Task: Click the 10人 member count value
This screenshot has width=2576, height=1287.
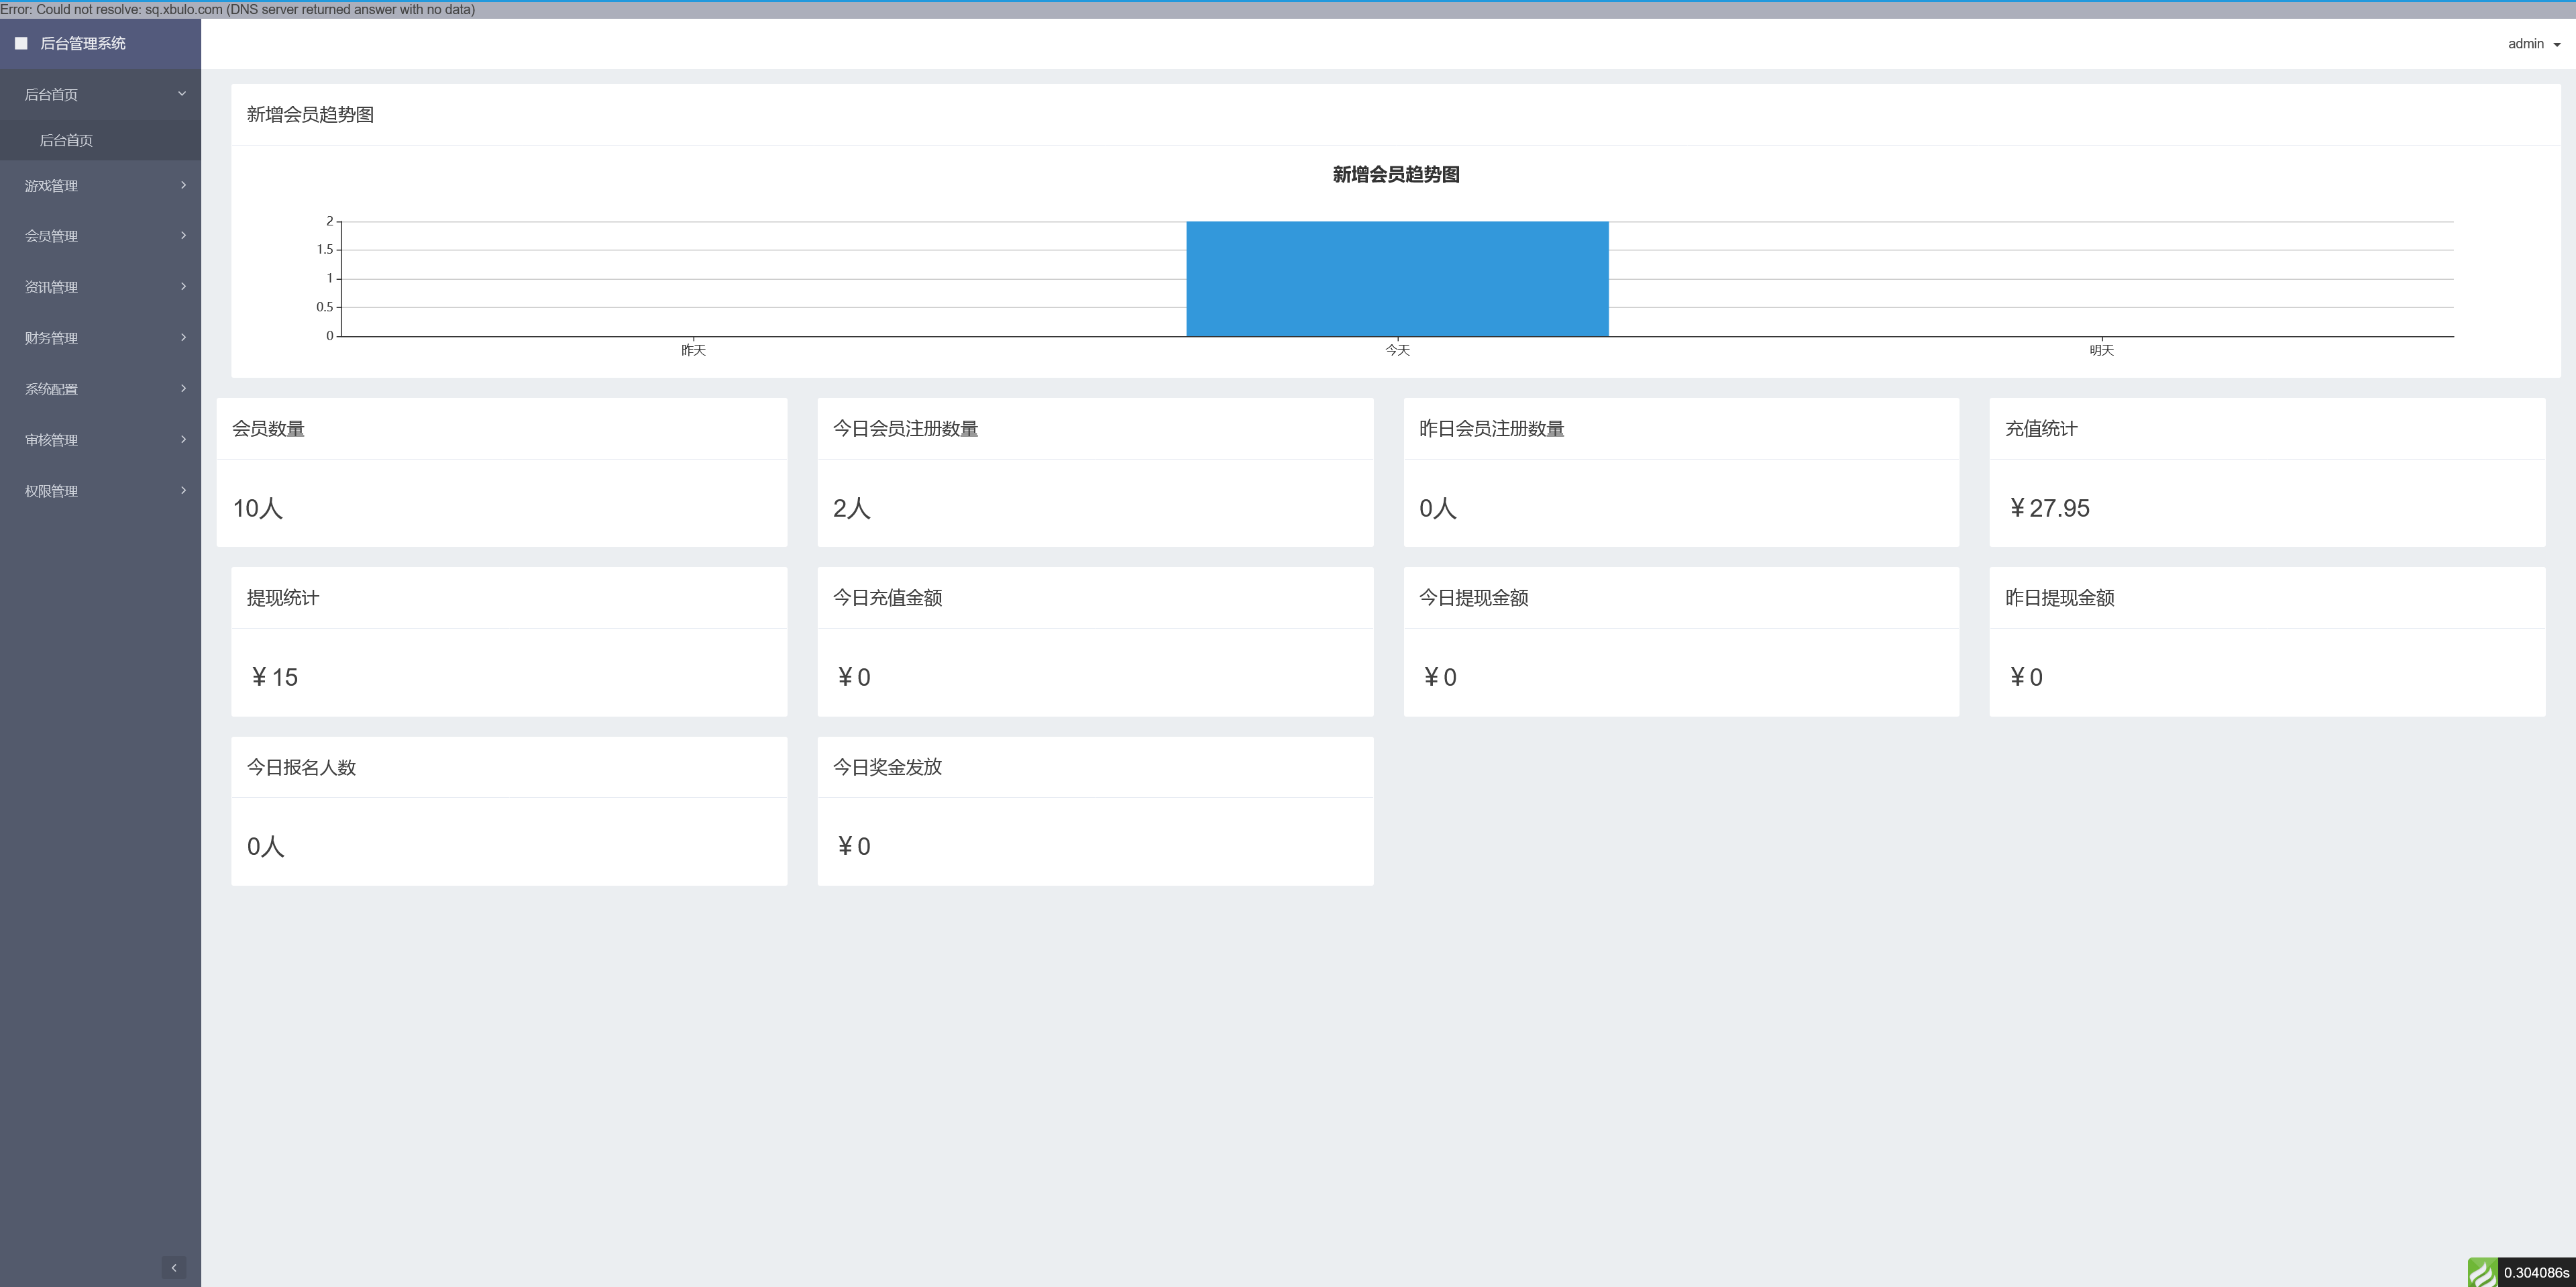Action: pyautogui.click(x=258, y=508)
